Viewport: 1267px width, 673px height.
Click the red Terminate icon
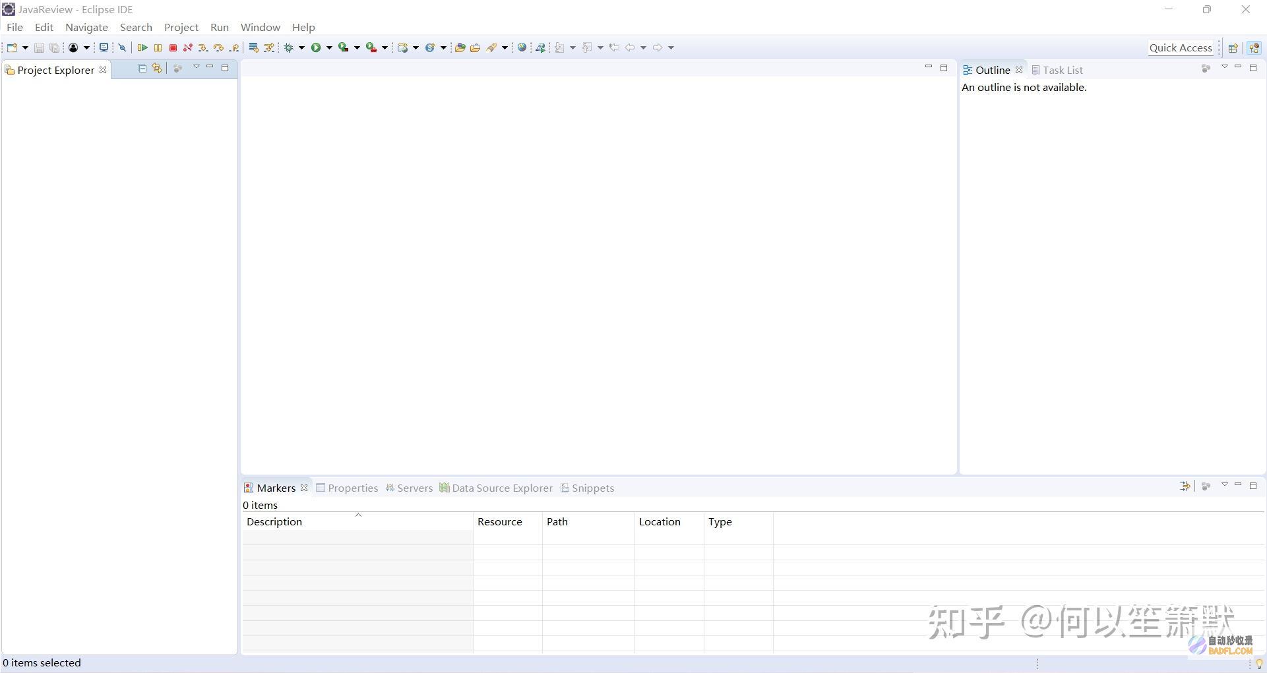point(173,47)
